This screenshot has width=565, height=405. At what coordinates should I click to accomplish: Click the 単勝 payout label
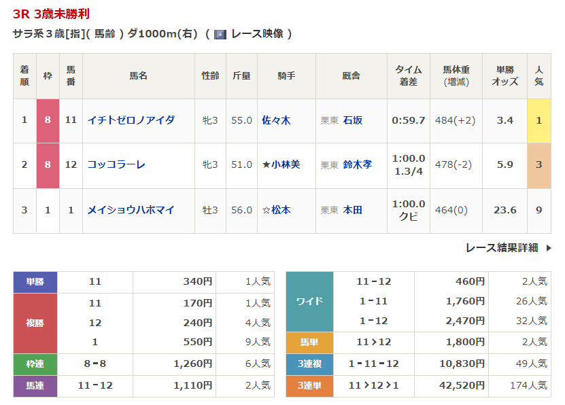tap(35, 282)
